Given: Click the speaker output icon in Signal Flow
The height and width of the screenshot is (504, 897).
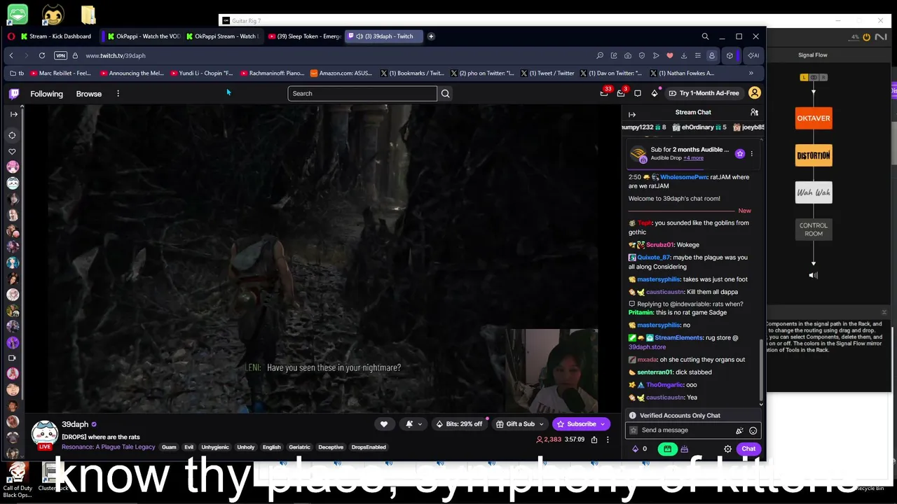Looking at the screenshot, I should click(x=814, y=275).
